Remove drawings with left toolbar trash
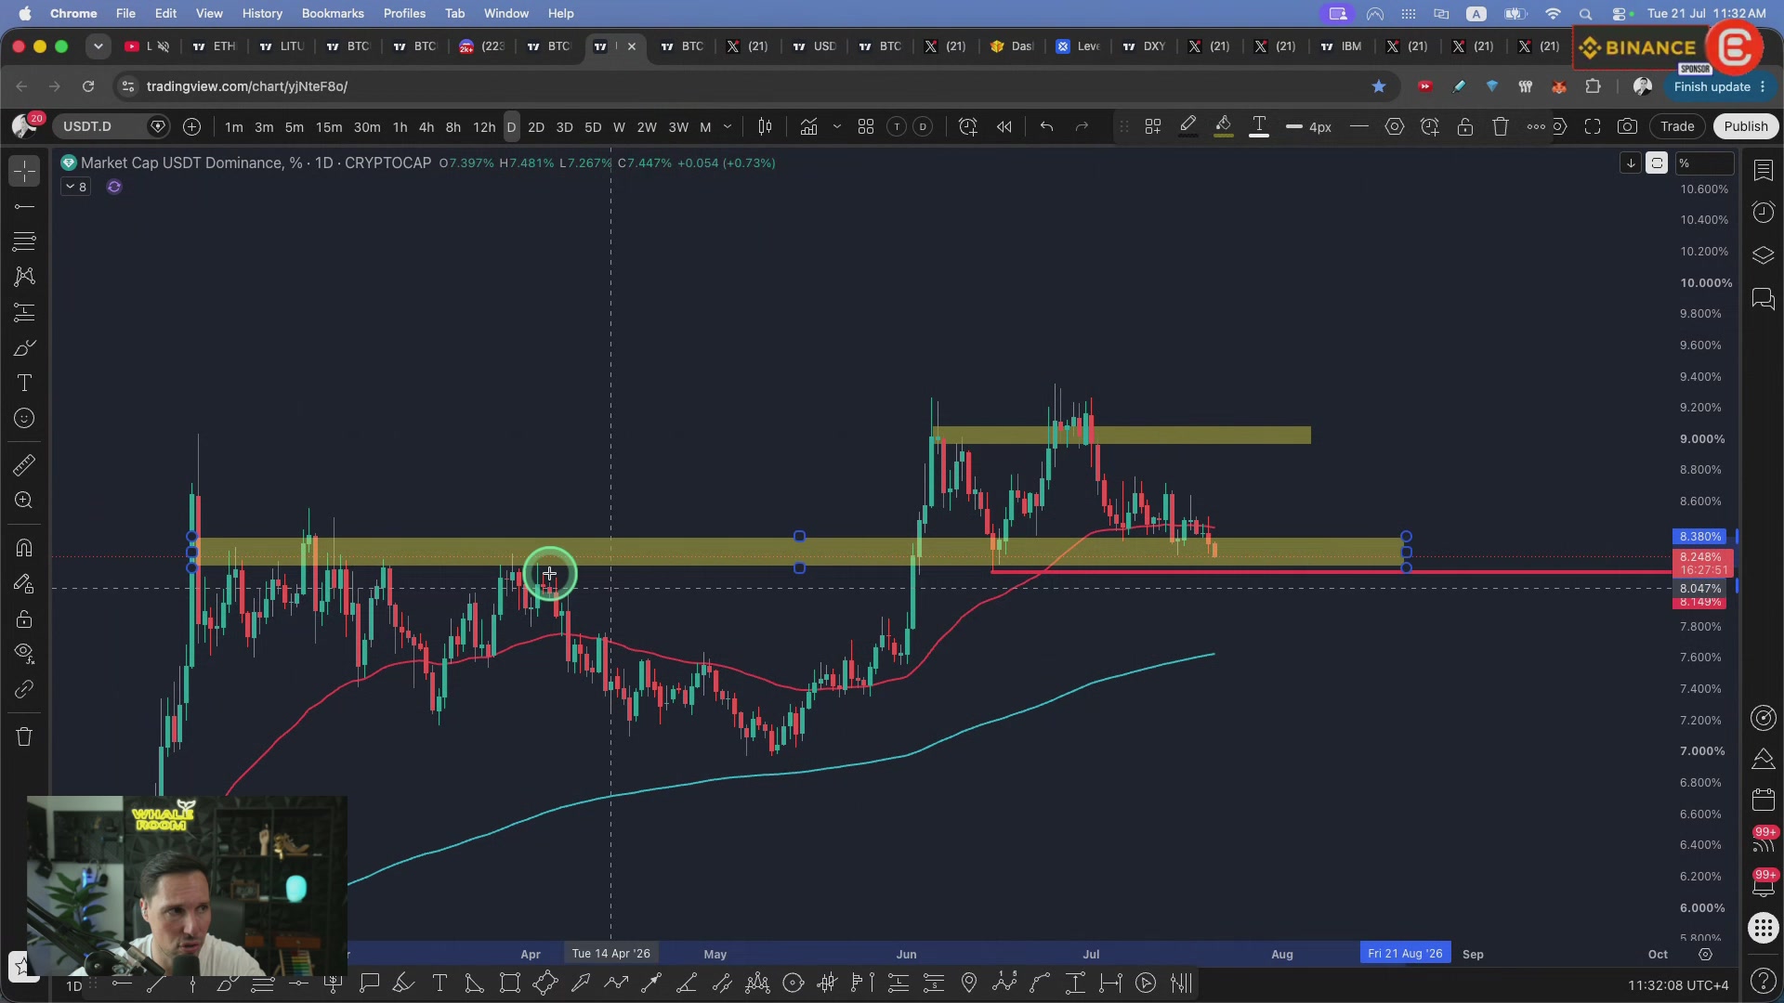Screen dimensions: 1784x1003 point(25,737)
